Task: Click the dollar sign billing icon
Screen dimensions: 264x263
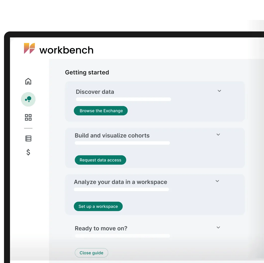Action: tap(28, 152)
